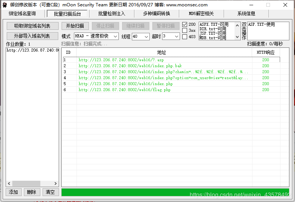Select result row with /web16/?.asp

tap(171, 60)
